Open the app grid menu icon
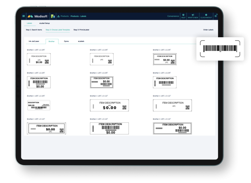Image resolution: width=251 pixels, height=183 pixels. pos(24,16)
